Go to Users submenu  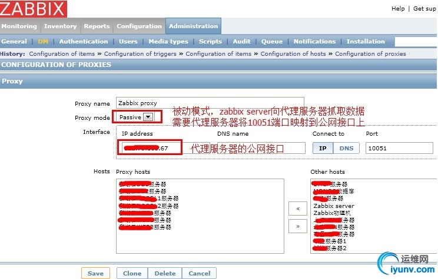tap(128, 42)
